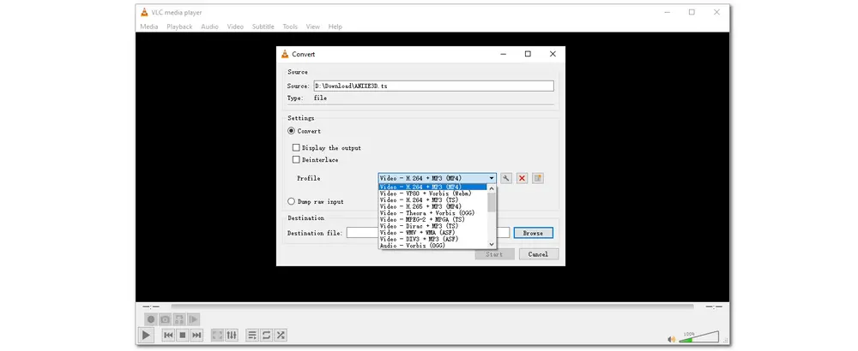Click remaining time label right of seek bar

coord(714,306)
